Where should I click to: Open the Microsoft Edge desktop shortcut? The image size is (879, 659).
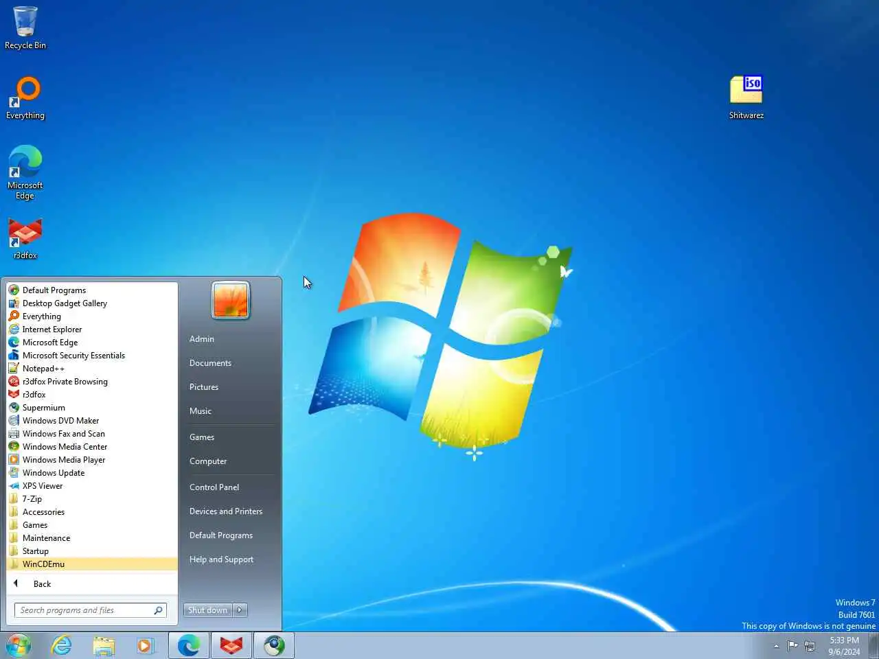[x=25, y=172]
